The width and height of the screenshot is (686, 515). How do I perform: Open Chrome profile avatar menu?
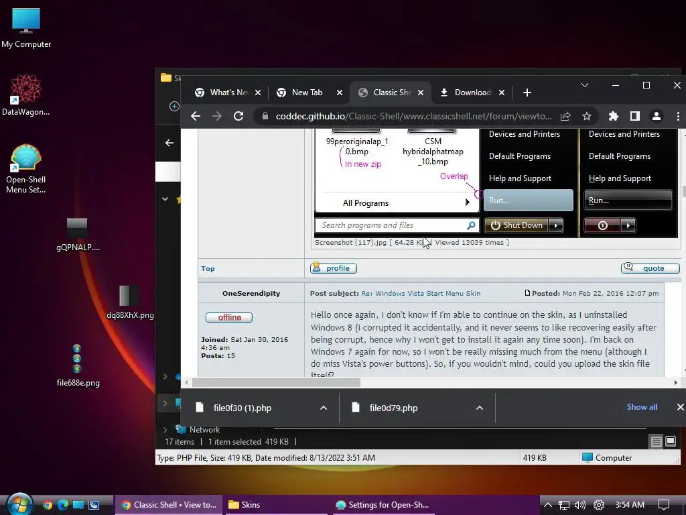(657, 116)
